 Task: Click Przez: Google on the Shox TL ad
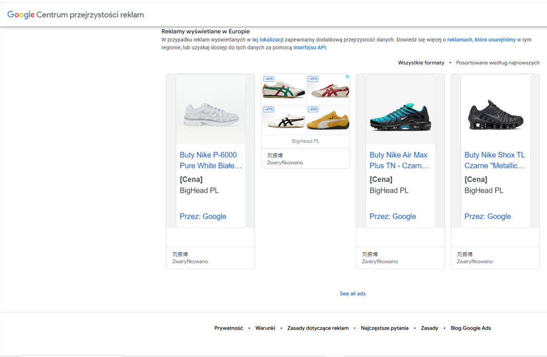click(x=488, y=216)
